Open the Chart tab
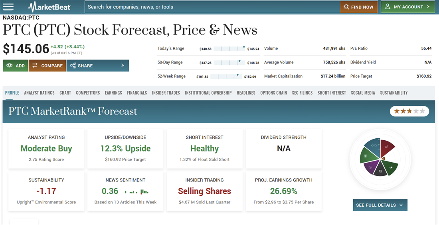 pos(65,93)
